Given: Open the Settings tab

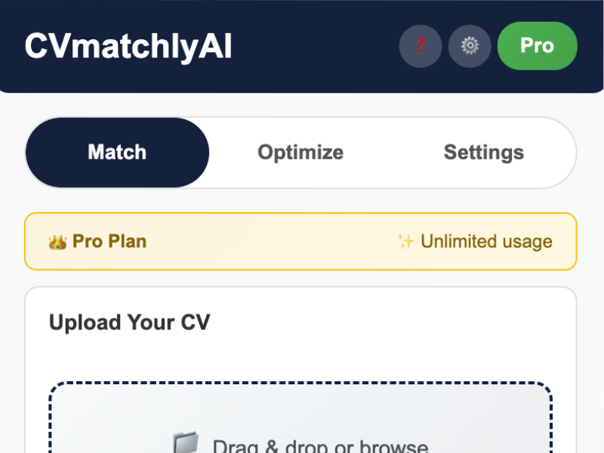Looking at the screenshot, I should point(483,152).
